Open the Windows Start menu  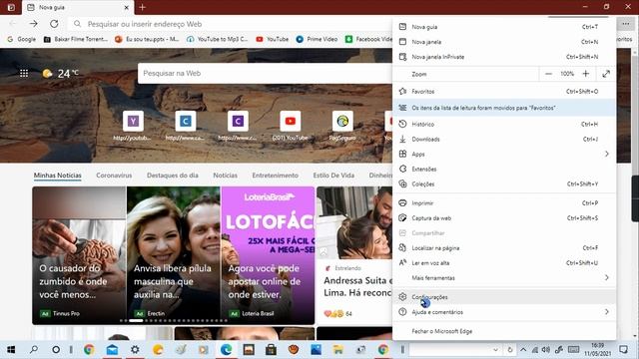coord(11,350)
